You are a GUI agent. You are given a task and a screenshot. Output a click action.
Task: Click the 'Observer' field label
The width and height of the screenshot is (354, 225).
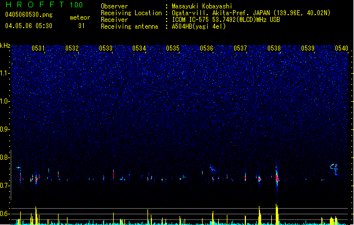click(114, 6)
